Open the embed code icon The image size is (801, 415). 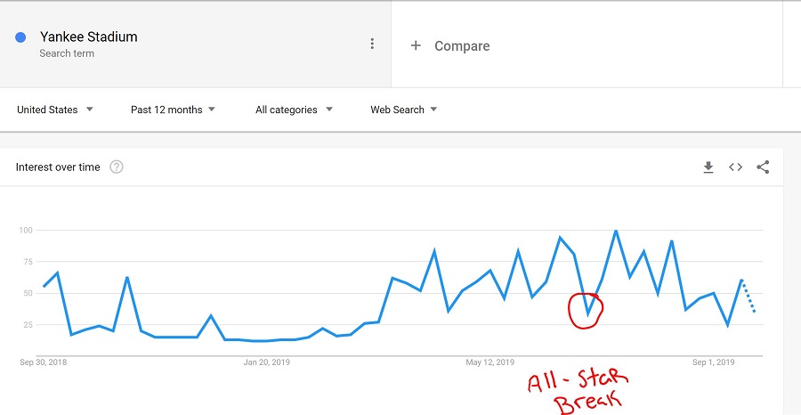pos(735,167)
